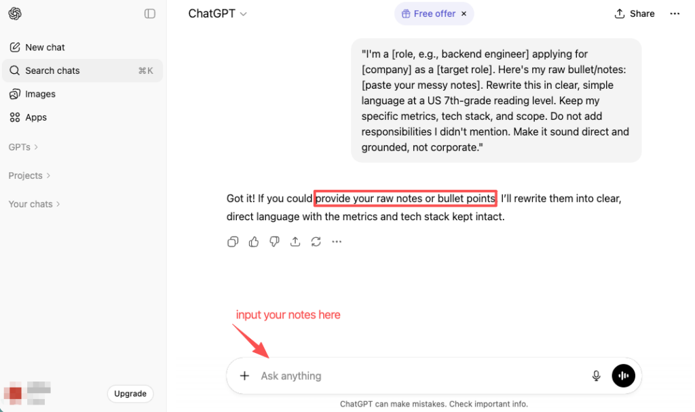Copy the assistant's response

233,241
